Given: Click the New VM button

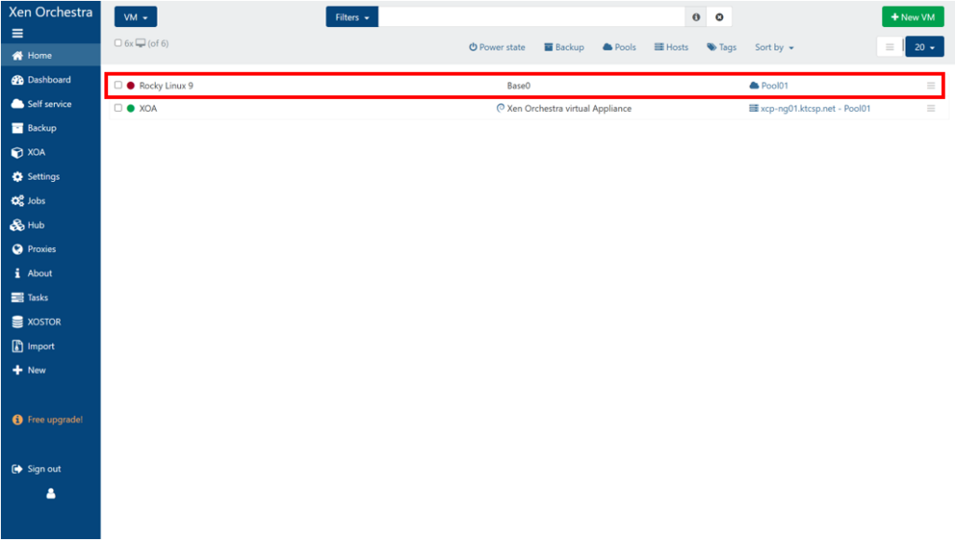Looking at the screenshot, I should coord(912,18).
